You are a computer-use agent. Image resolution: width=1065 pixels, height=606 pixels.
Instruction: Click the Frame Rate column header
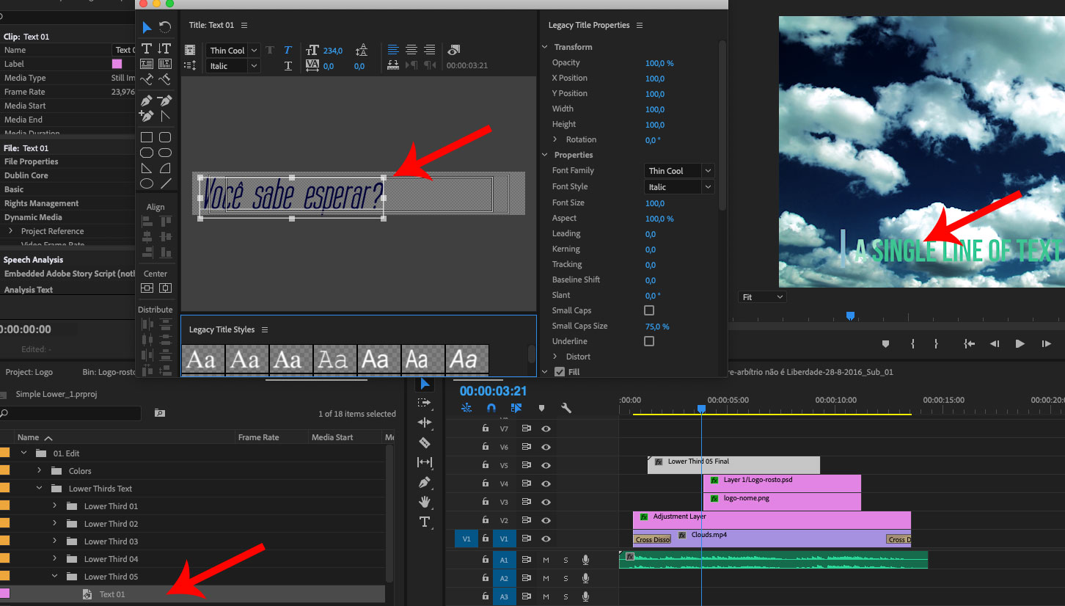coord(258,437)
